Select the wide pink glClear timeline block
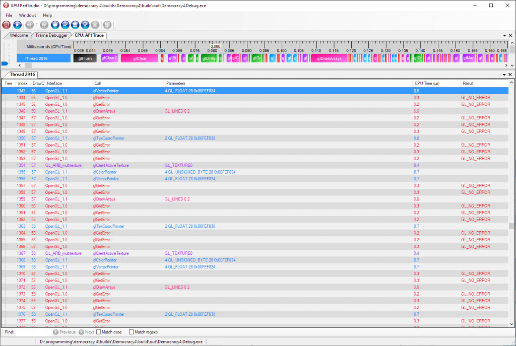Screen dimensions: 516x346 [x=140, y=58]
